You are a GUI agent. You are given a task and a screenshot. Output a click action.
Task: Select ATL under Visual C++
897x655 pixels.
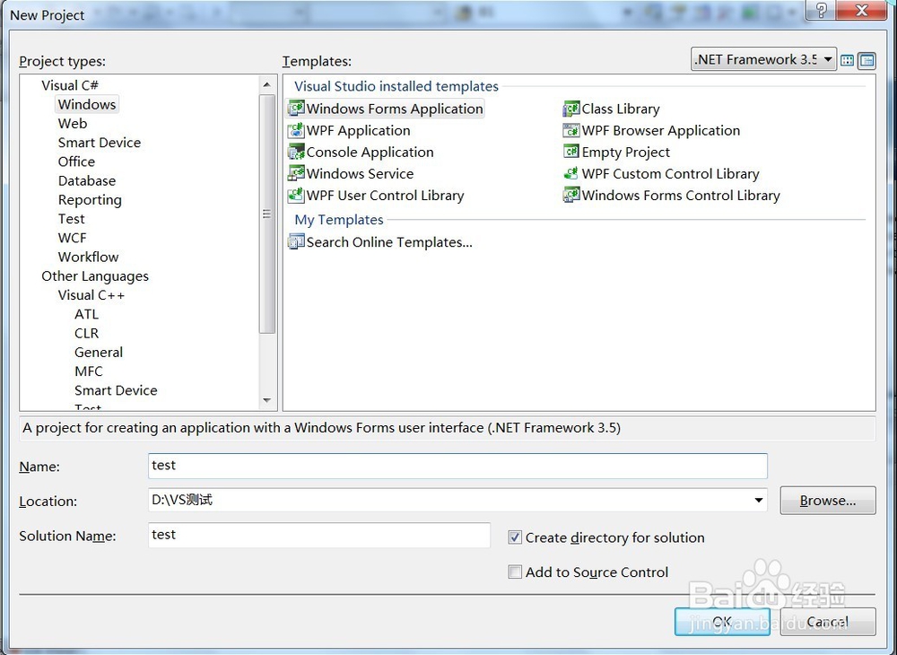coord(86,314)
